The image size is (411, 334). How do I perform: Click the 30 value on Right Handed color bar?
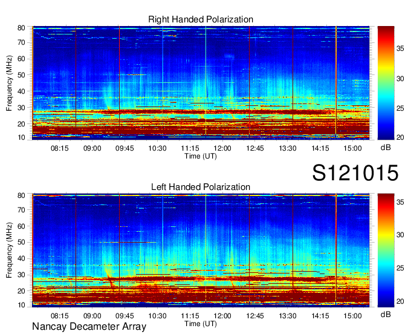(x=400, y=79)
